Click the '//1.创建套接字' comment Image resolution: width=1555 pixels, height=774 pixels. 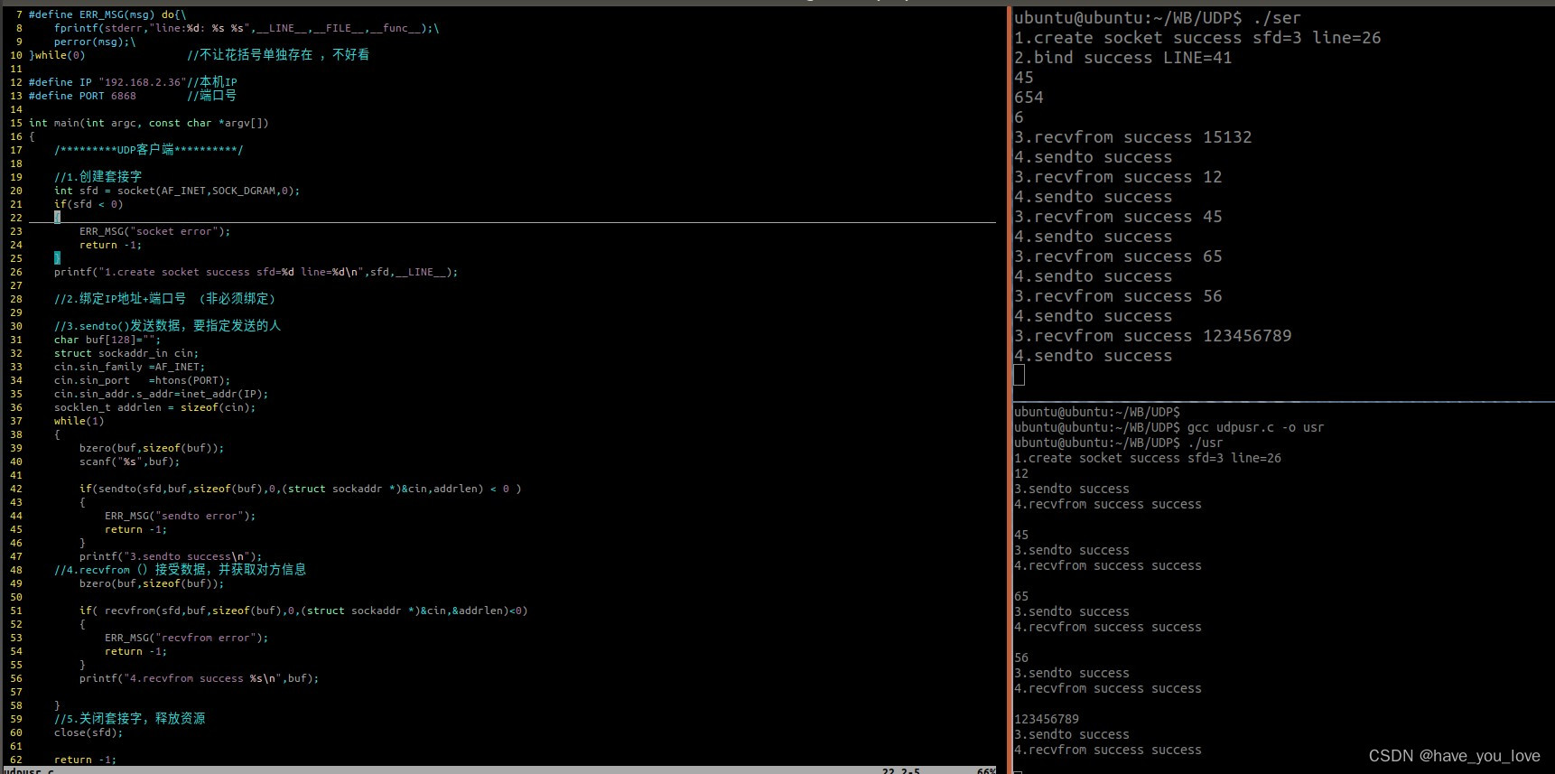click(x=98, y=177)
